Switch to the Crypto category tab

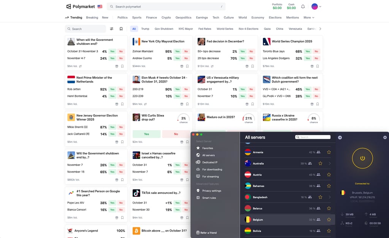pos(166,17)
